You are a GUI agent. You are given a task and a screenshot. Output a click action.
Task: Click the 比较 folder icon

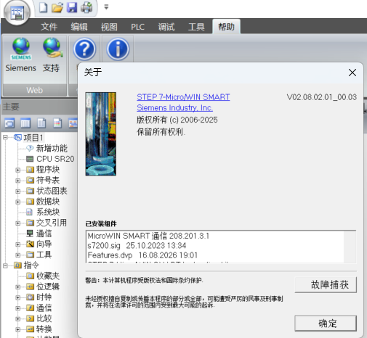(x=30, y=318)
